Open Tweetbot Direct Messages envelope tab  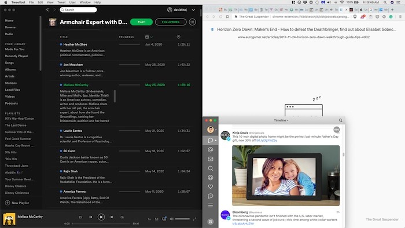[x=211, y=159]
